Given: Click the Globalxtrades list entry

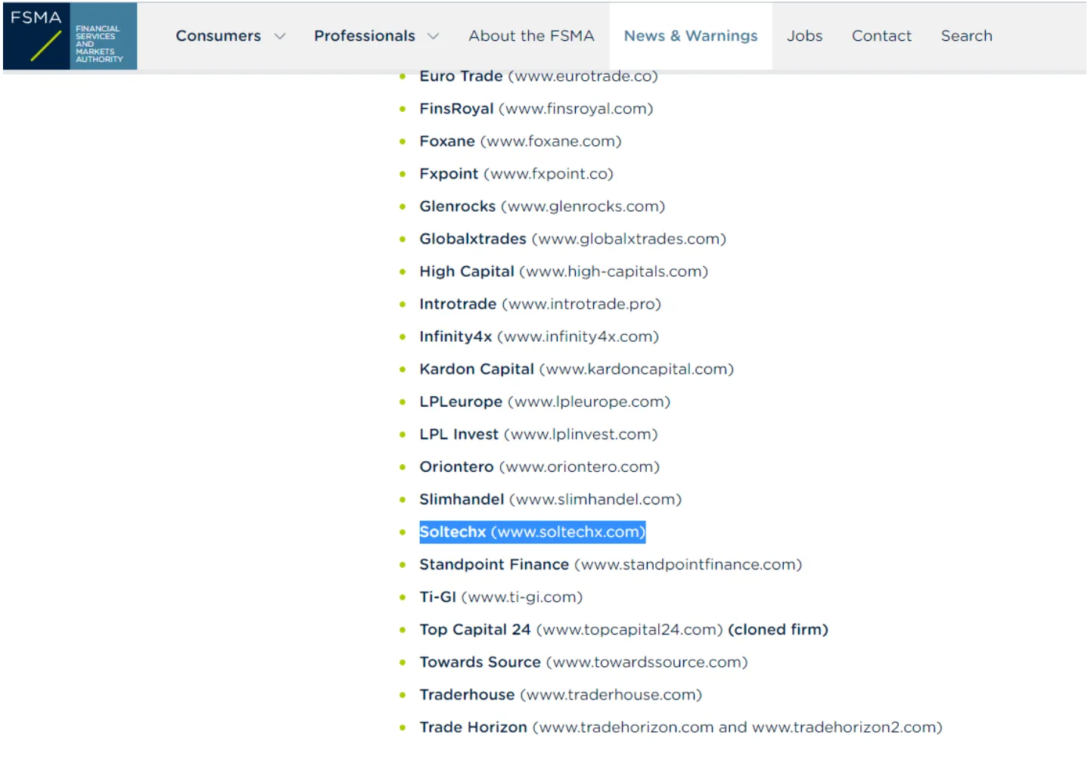Looking at the screenshot, I should [x=573, y=239].
